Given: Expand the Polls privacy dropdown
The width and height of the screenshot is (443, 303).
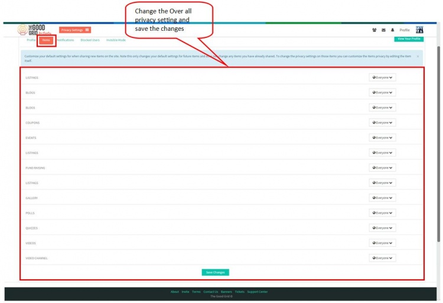Looking at the screenshot, I should (x=382, y=212).
